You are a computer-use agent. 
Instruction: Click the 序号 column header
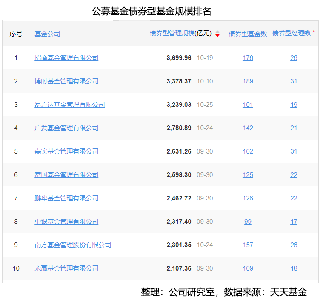[x=16, y=34]
